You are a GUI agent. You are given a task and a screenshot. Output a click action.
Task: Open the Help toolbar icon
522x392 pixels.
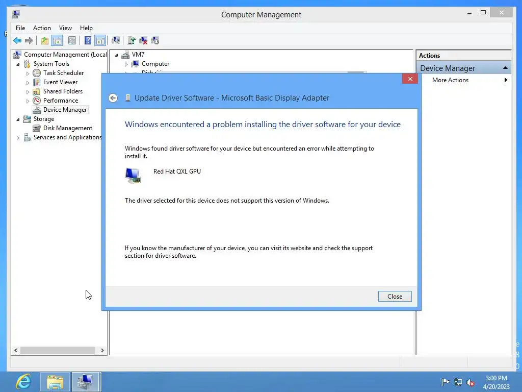(x=88, y=41)
